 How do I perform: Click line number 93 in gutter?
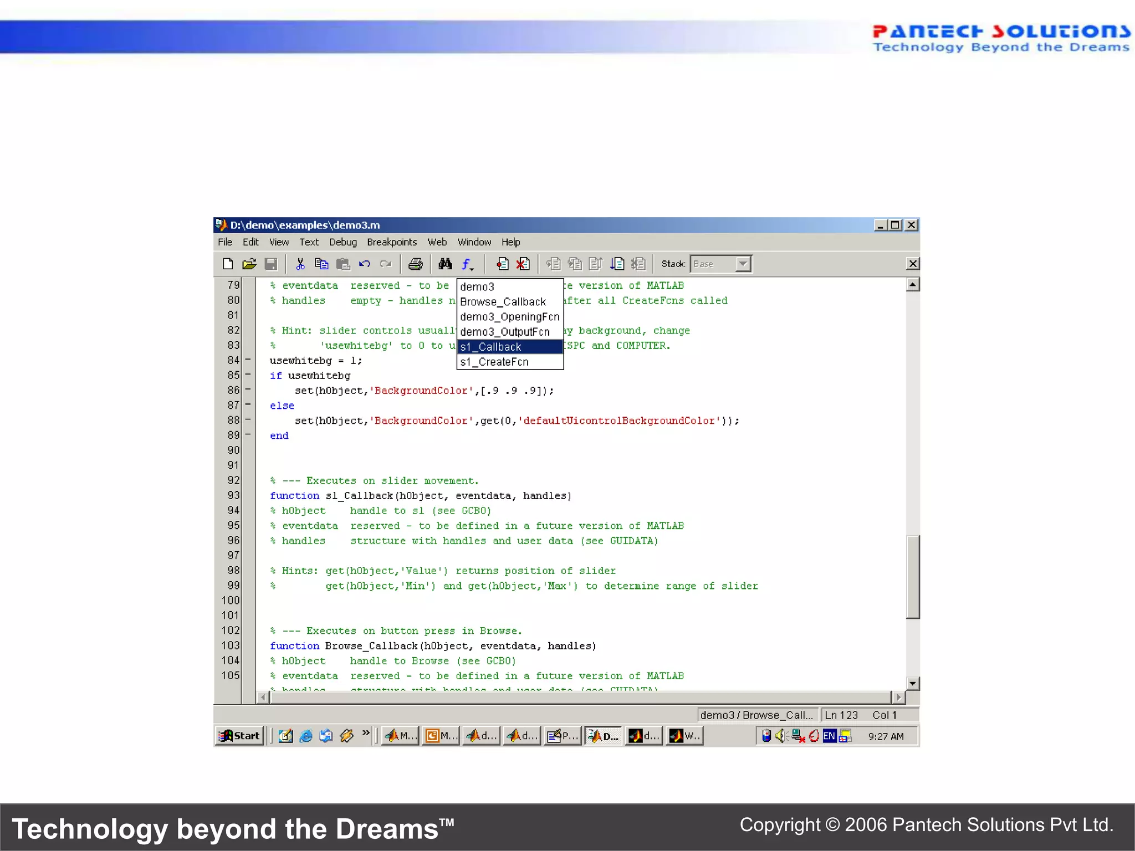[233, 495]
